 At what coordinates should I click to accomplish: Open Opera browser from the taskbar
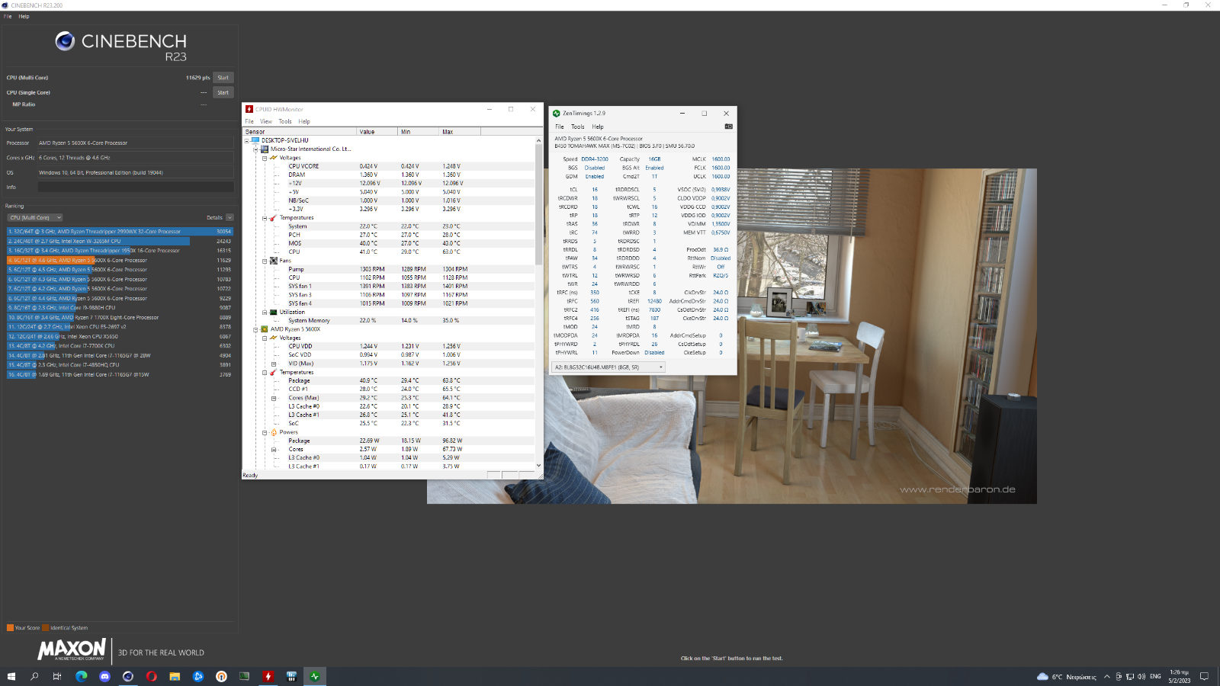click(151, 676)
